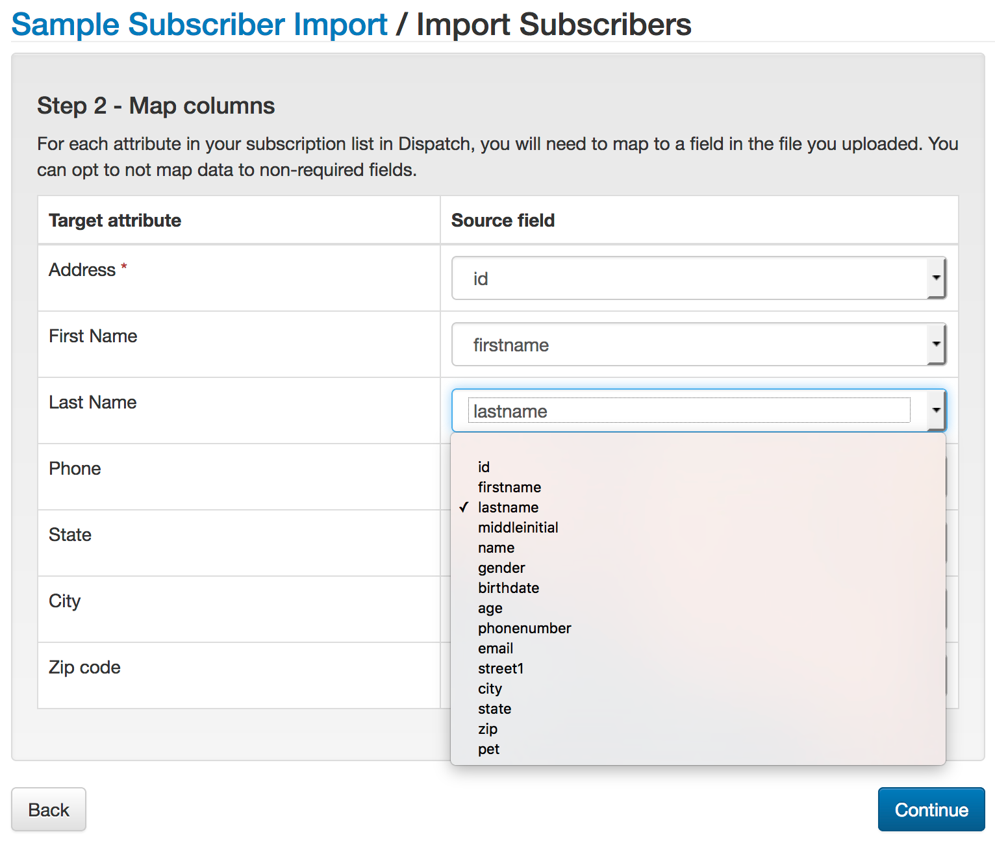Select the 'pet' option

488,749
